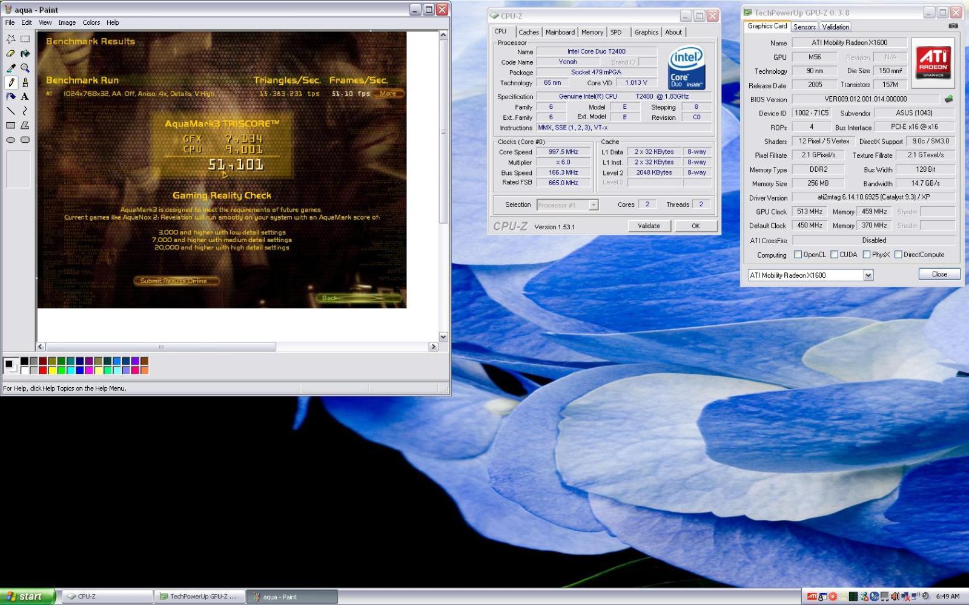Choose the Rectangle shape tool
The height and width of the screenshot is (605, 969).
click(11, 125)
